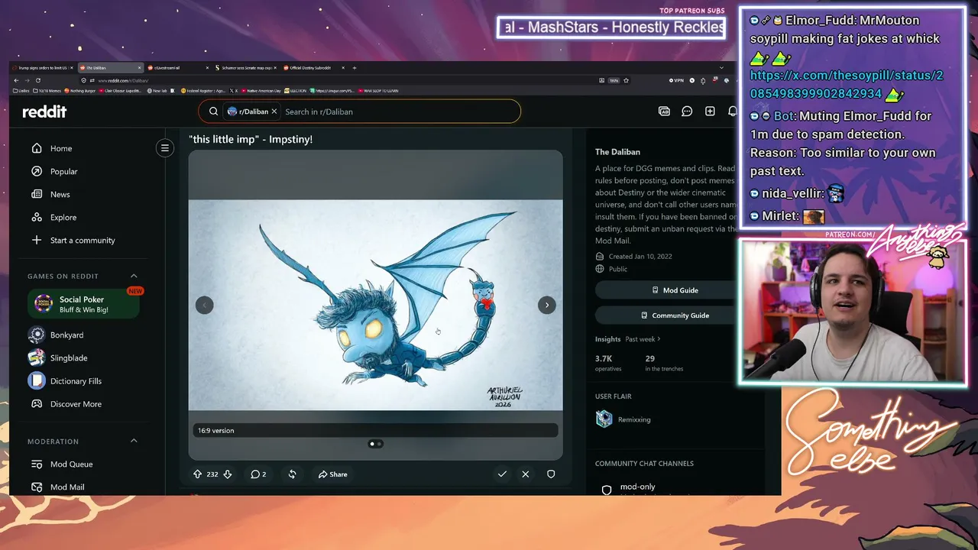Viewport: 978px width, 550px height.
Task: Open the soypill x.com link in chat
Action: (x=847, y=85)
